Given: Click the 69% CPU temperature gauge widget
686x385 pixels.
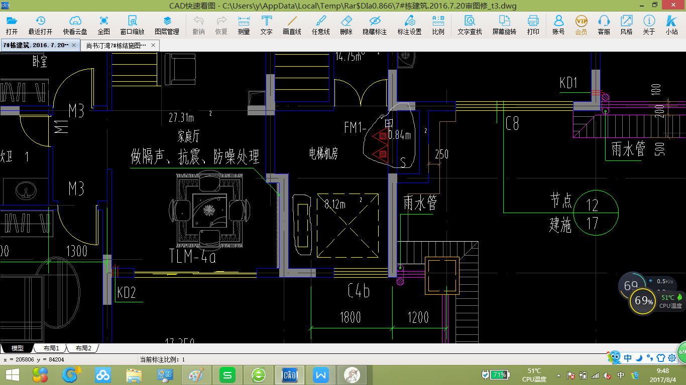Looking at the screenshot, I should [643, 301].
